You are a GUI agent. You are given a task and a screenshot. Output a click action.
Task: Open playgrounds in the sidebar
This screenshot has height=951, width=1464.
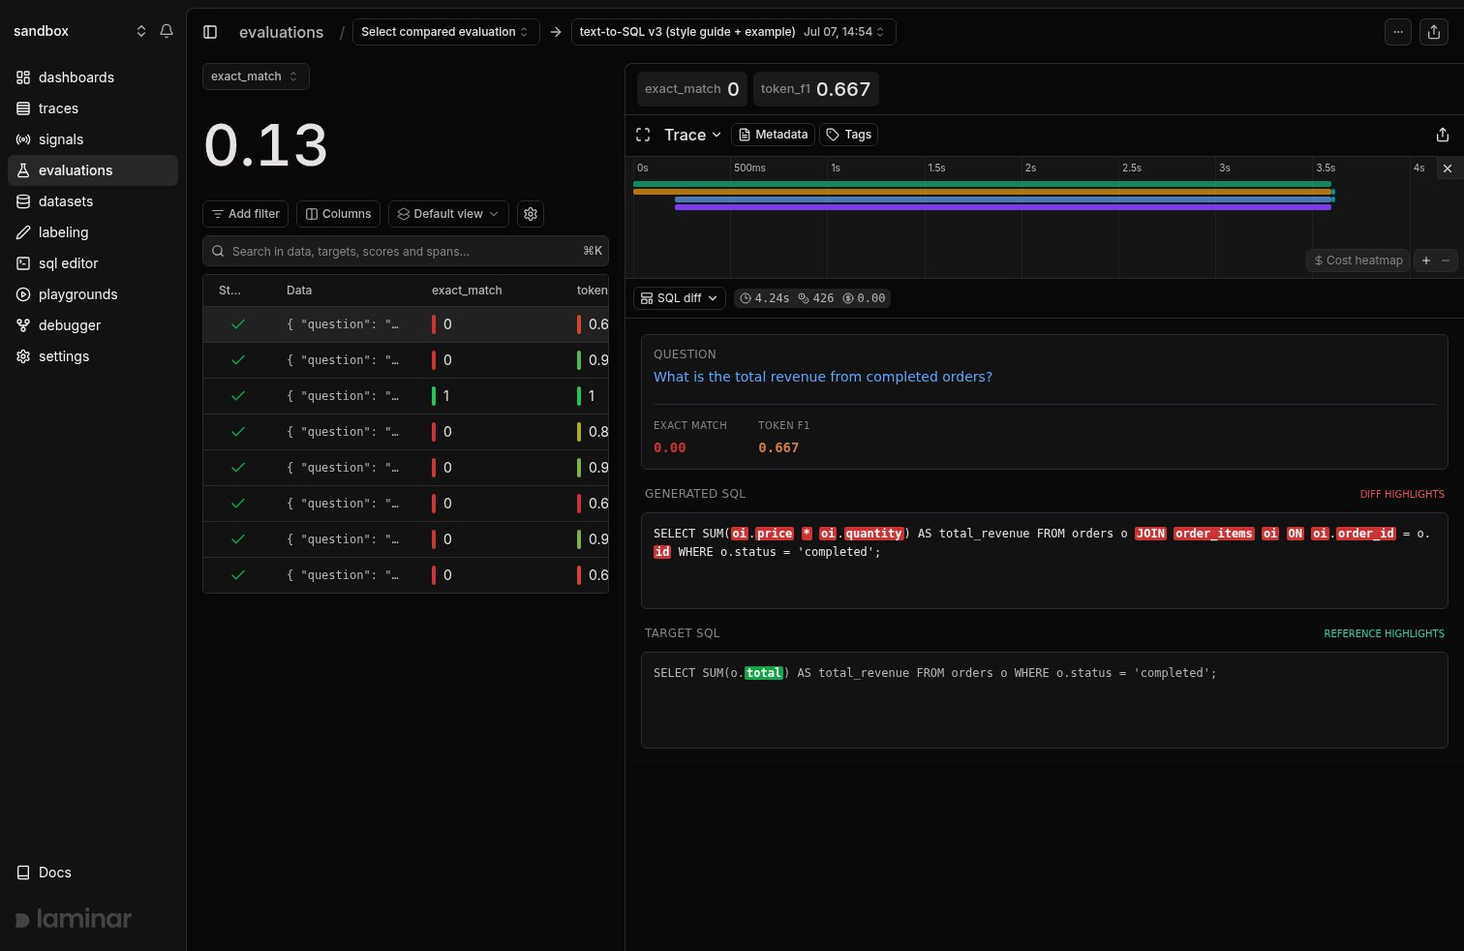pos(93,294)
